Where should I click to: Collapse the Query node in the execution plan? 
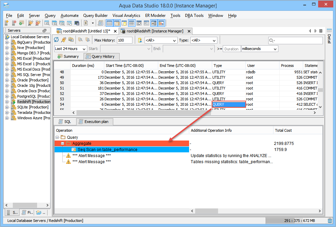tap(57, 137)
